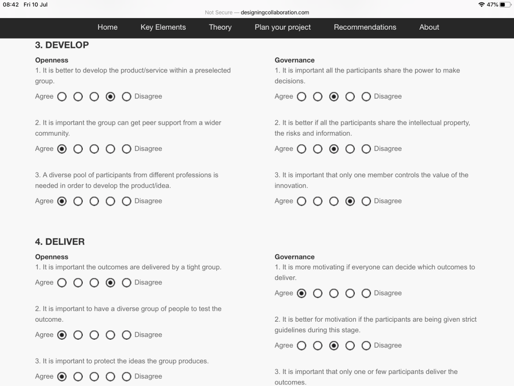Select Disagree for sharing intellectual property question
This screenshot has width=514, height=386.
click(x=366, y=149)
